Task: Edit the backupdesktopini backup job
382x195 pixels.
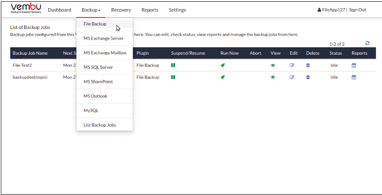Action: (x=292, y=77)
